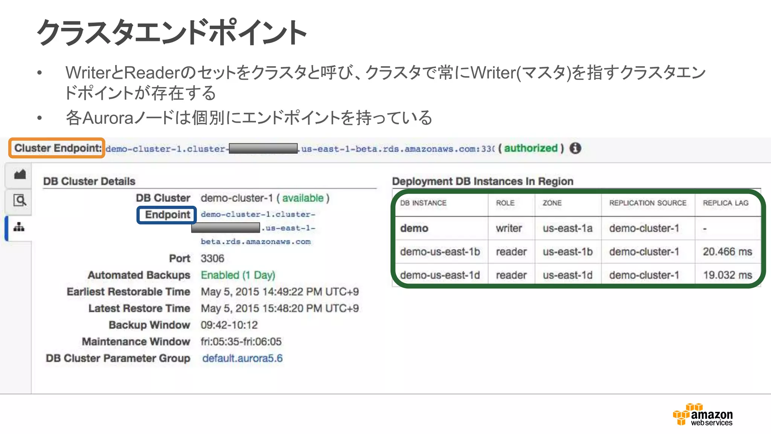The height and width of the screenshot is (434, 771).
Task: Click the info icon beside authorized
Action: (575, 148)
